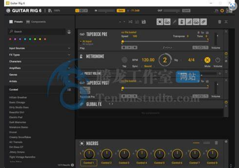Select the Dirty Studio Bass preset
Image resolution: width=239 pixels, height=168 pixels.
pyautogui.click(x=19, y=108)
